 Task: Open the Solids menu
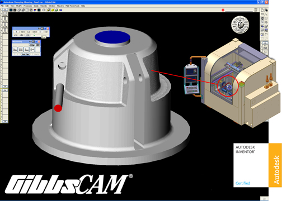tap(36, 6)
